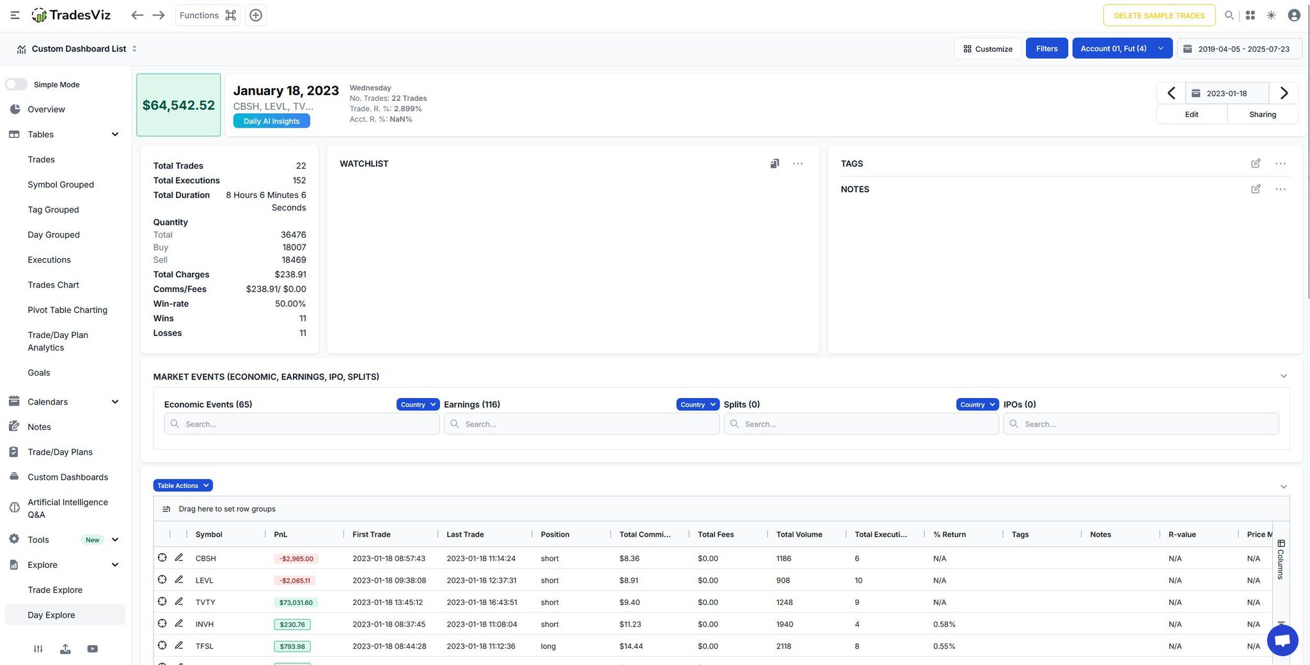Screen dimensions: 1310x665
Task: Click the TradesViz logo
Action: coord(71,15)
